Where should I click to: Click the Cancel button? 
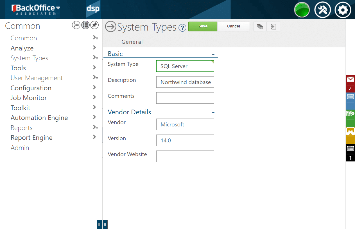pos(233,26)
